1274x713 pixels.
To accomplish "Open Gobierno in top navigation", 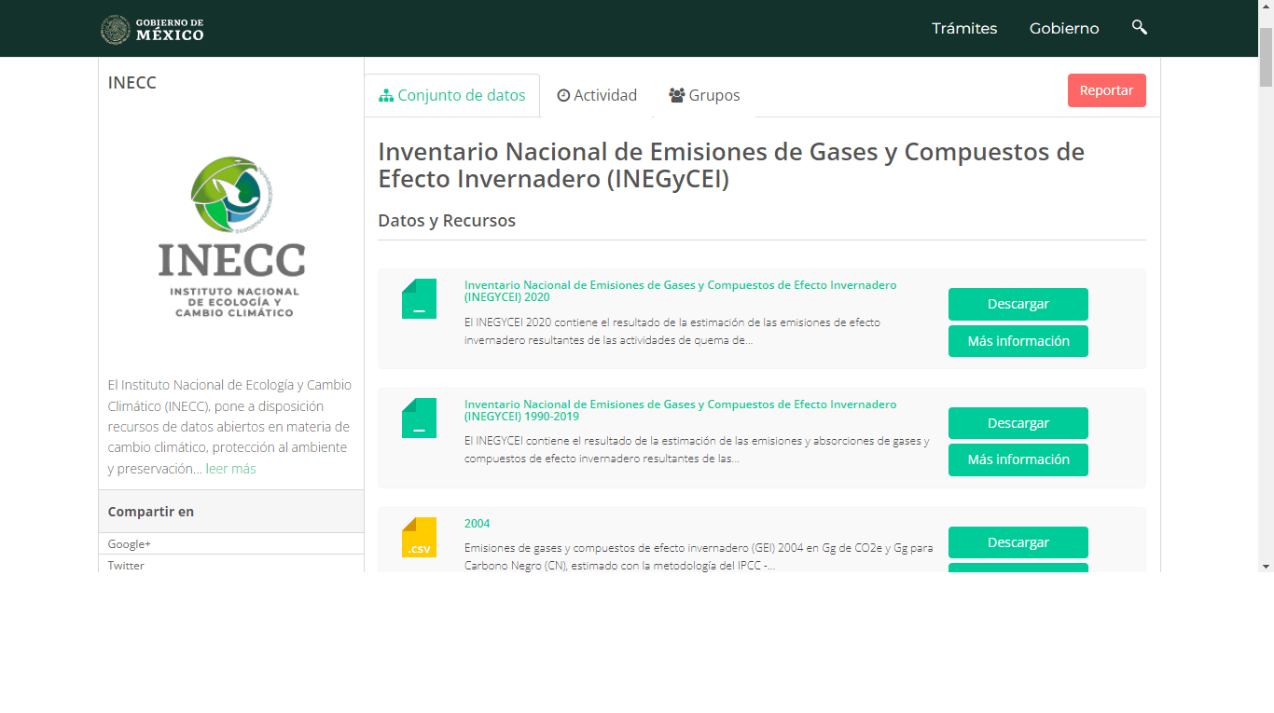I will pyautogui.click(x=1064, y=28).
